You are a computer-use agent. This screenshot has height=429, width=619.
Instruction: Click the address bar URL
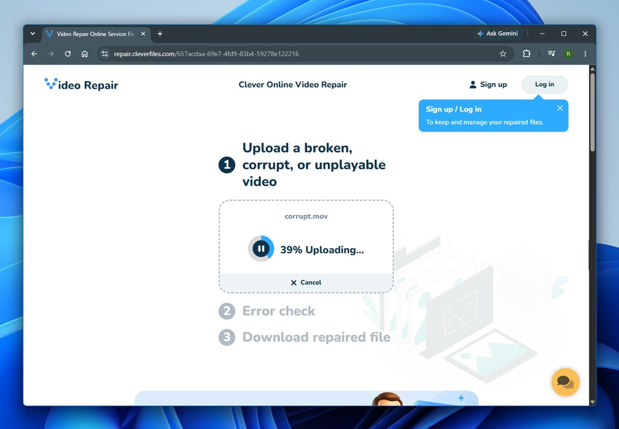pyautogui.click(x=206, y=54)
